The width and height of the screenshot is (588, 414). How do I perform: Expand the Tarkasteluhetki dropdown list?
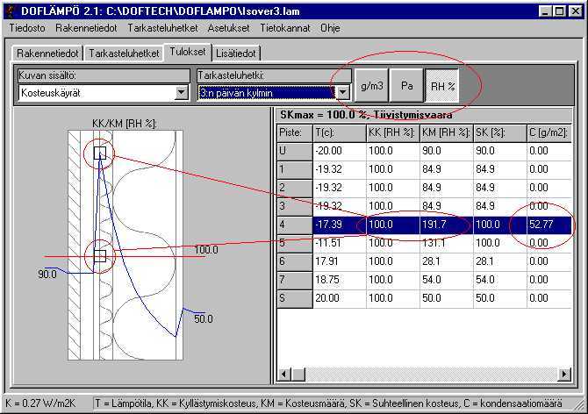343,92
